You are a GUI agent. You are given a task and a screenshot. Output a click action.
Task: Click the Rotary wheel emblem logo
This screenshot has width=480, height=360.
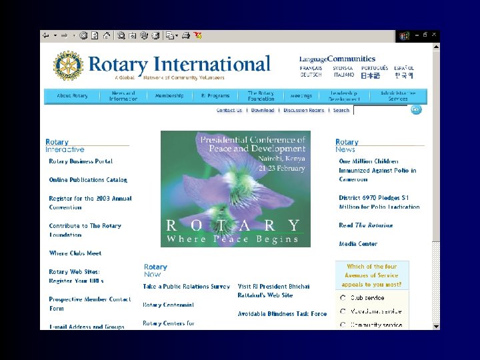tap(68, 65)
